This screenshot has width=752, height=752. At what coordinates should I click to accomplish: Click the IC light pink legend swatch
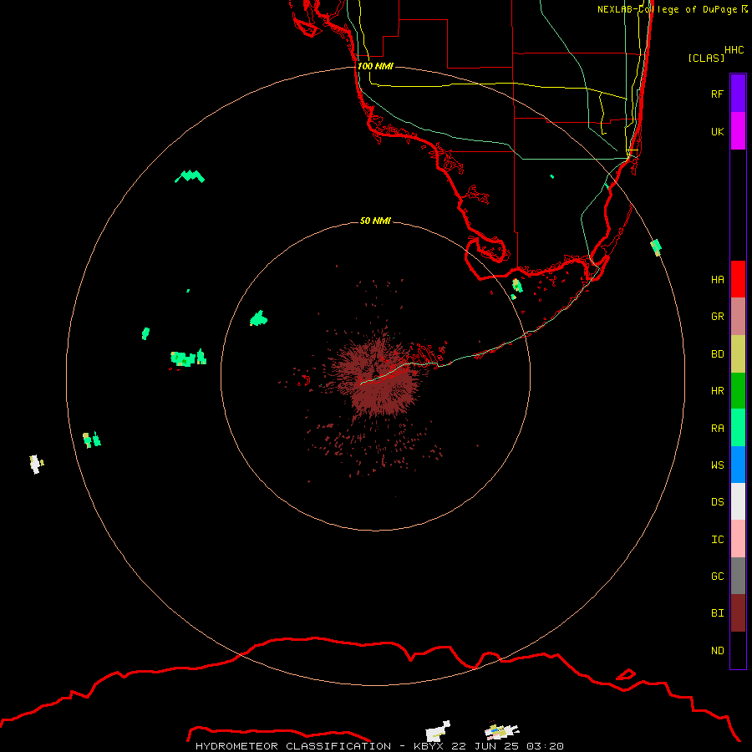point(738,539)
